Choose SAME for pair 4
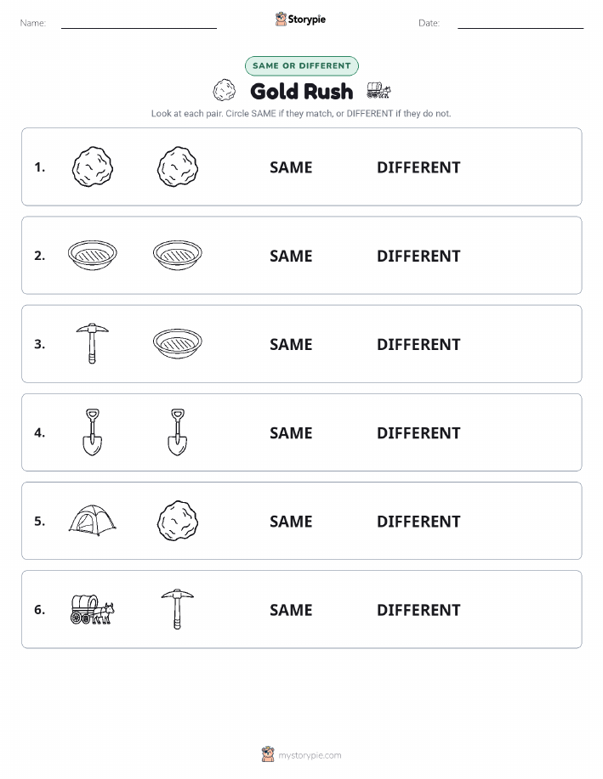The image size is (603, 779). [x=291, y=432]
